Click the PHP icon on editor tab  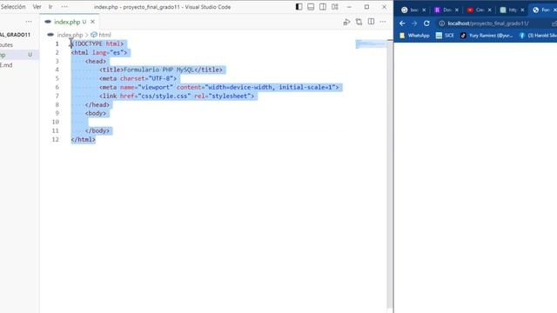[x=48, y=22]
